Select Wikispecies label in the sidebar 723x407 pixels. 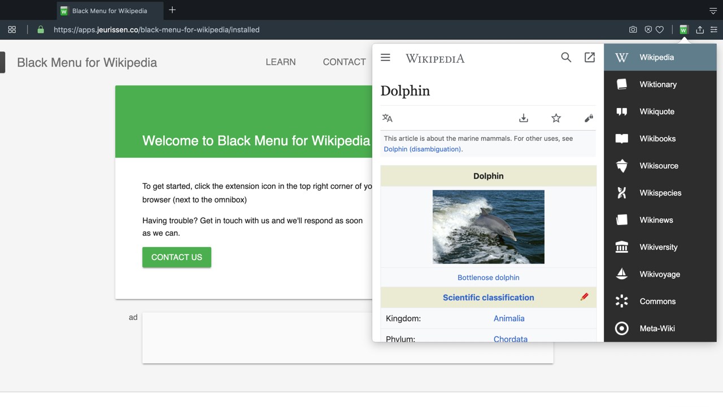(660, 193)
